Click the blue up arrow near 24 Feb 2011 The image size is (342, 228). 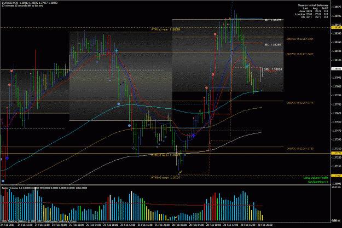(x=7, y=158)
